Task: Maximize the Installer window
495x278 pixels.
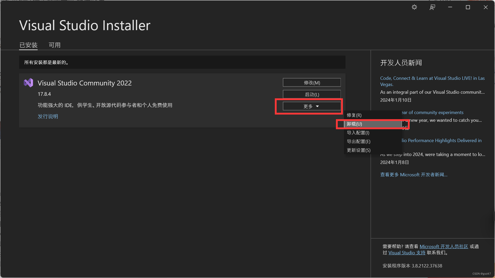Action: pos(468,7)
